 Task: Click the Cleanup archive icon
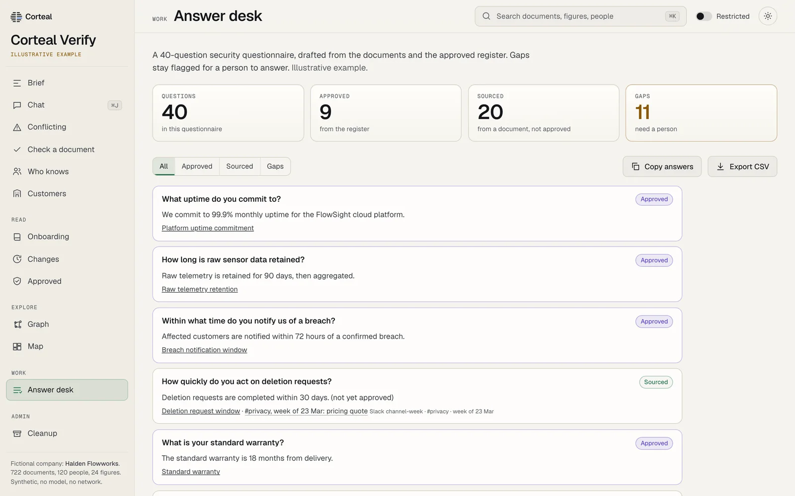(x=17, y=434)
